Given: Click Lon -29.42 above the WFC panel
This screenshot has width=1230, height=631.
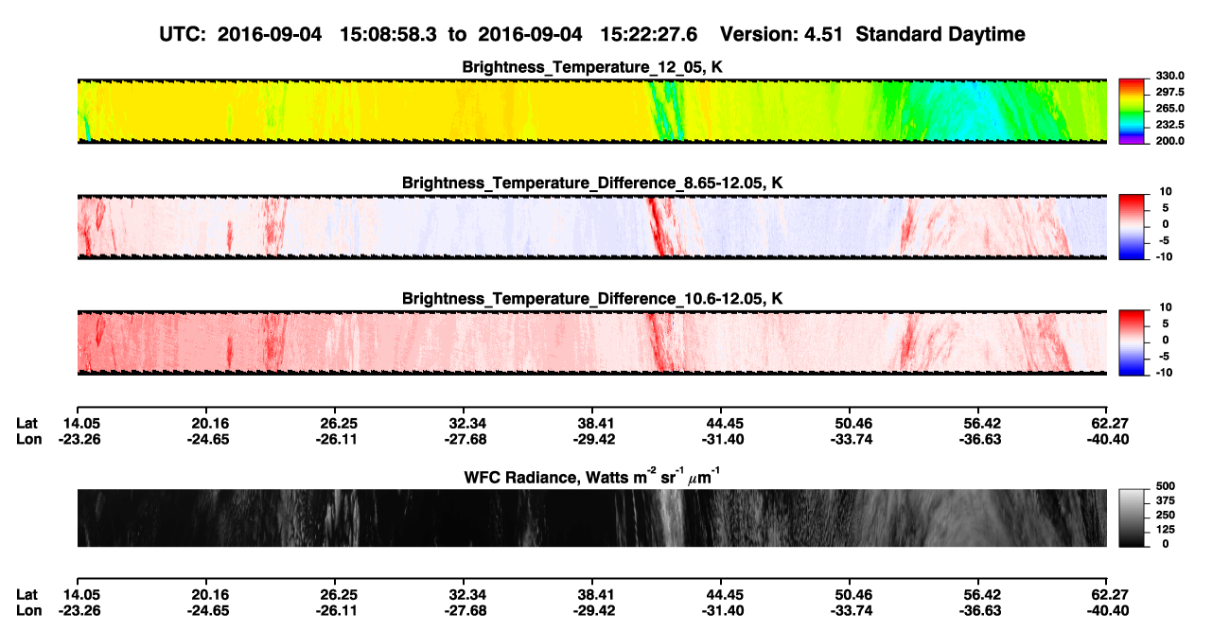Looking at the screenshot, I should [592, 439].
